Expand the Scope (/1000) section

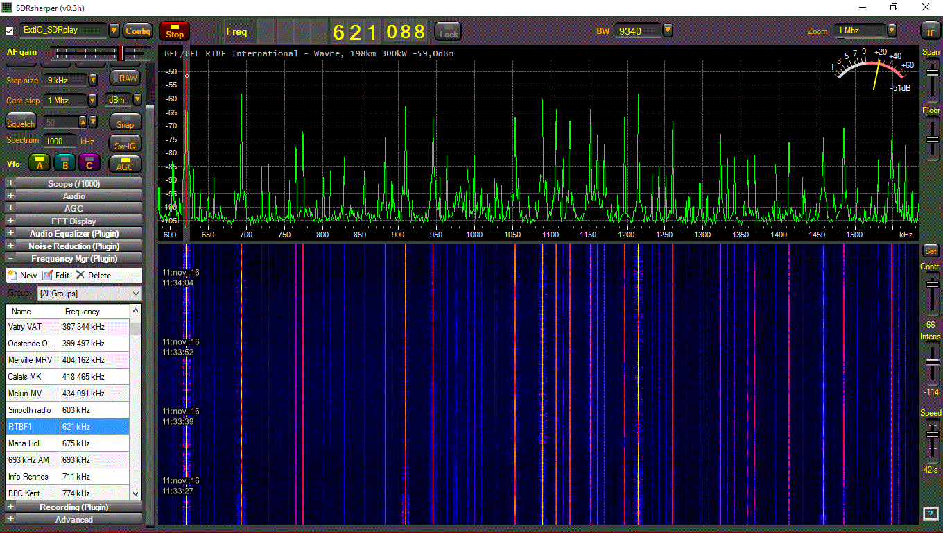(73, 183)
